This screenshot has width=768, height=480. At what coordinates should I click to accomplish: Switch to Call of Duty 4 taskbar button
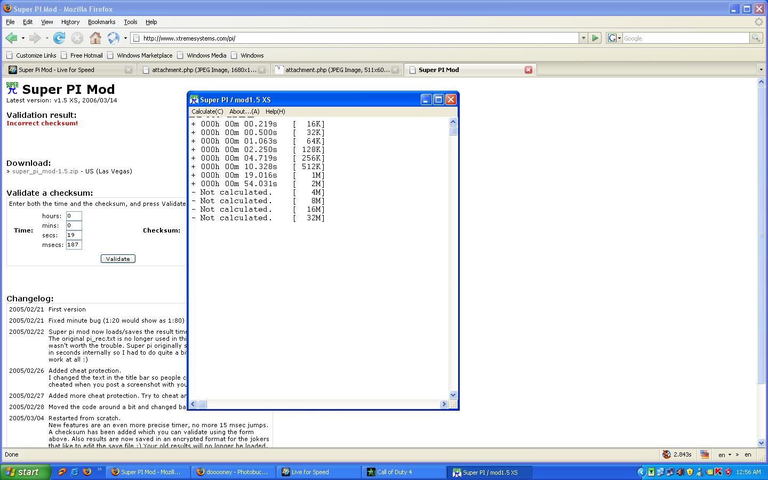click(404, 472)
